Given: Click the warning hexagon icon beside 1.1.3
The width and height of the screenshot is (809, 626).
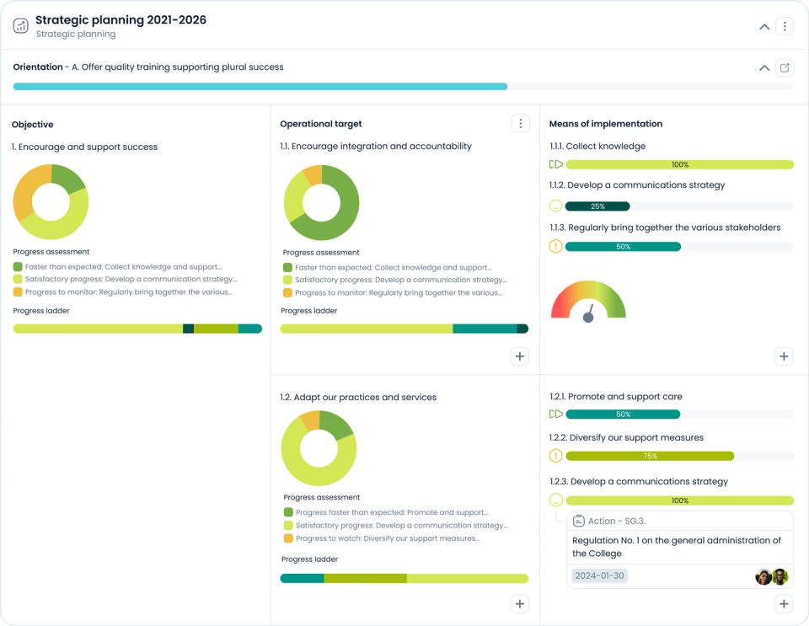Looking at the screenshot, I should 555,247.
